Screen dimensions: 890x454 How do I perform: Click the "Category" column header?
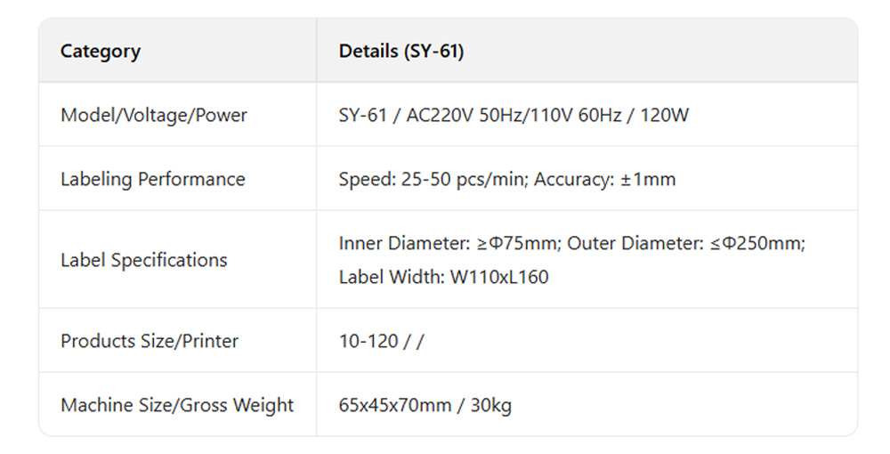(x=100, y=51)
